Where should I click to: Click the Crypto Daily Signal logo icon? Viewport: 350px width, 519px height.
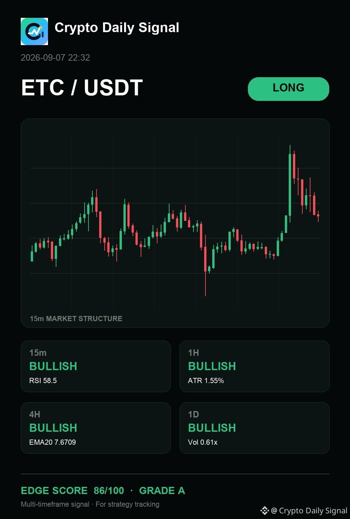(x=34, y=31)
